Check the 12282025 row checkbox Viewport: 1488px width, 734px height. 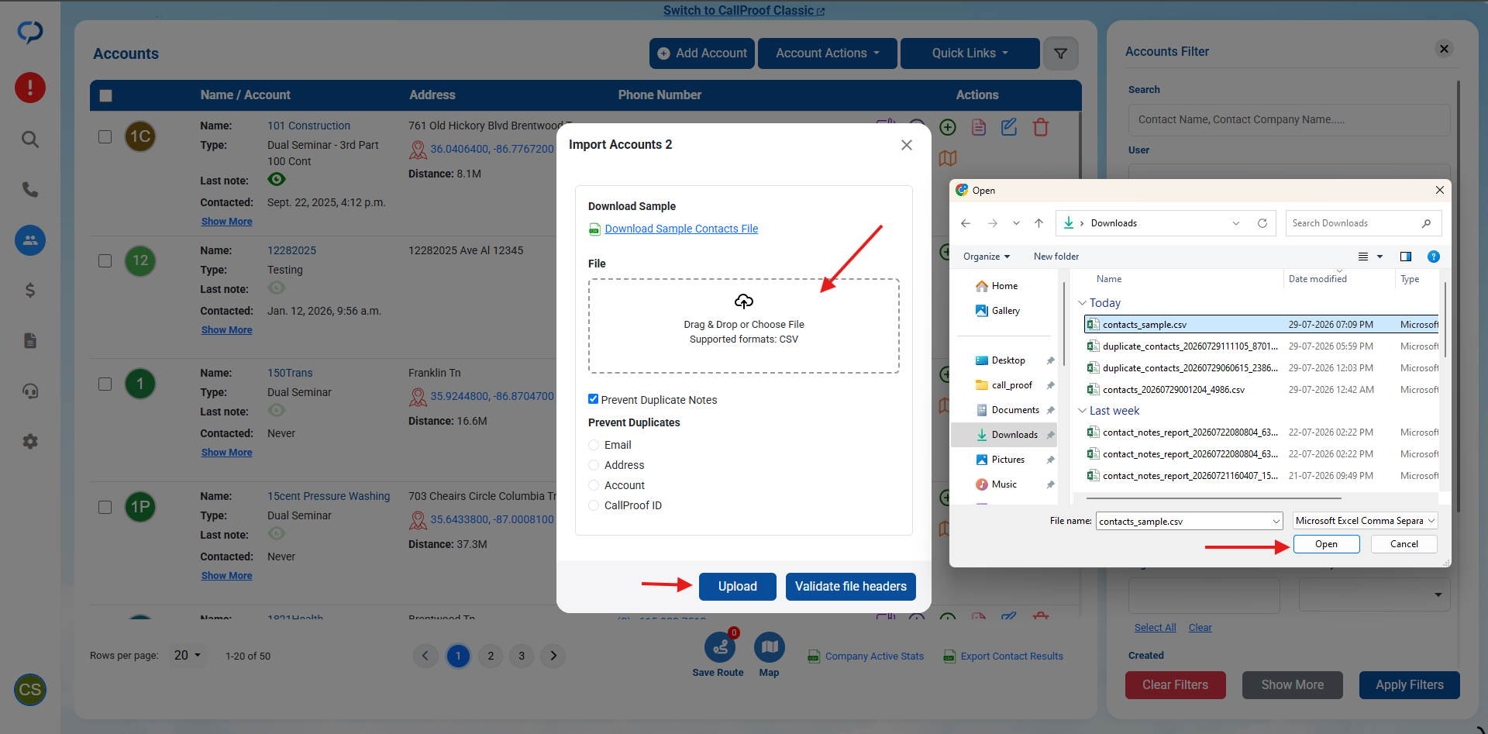tap(105, 260)
